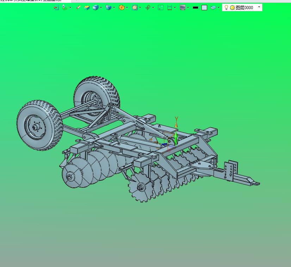The image size is (291, 267).
Task: Toggle the yellow circle layer state icon
Action: point(232,8)
